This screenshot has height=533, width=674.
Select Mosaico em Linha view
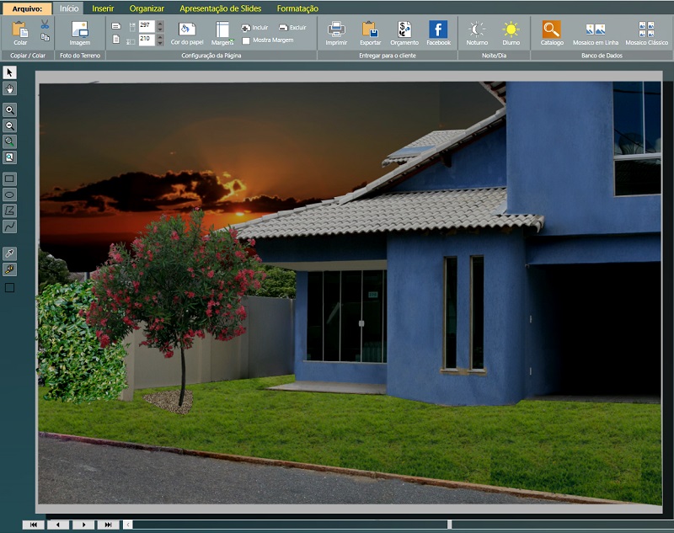pyautogui.click(x=595, y=31)
